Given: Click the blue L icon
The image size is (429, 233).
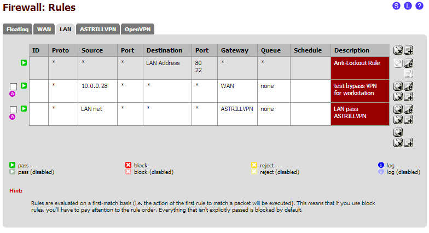Looking at the screenshot, I should 408,5.
